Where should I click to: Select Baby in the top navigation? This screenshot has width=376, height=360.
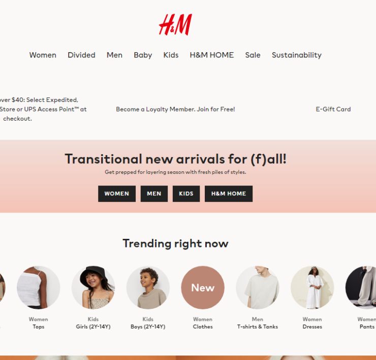143,55
